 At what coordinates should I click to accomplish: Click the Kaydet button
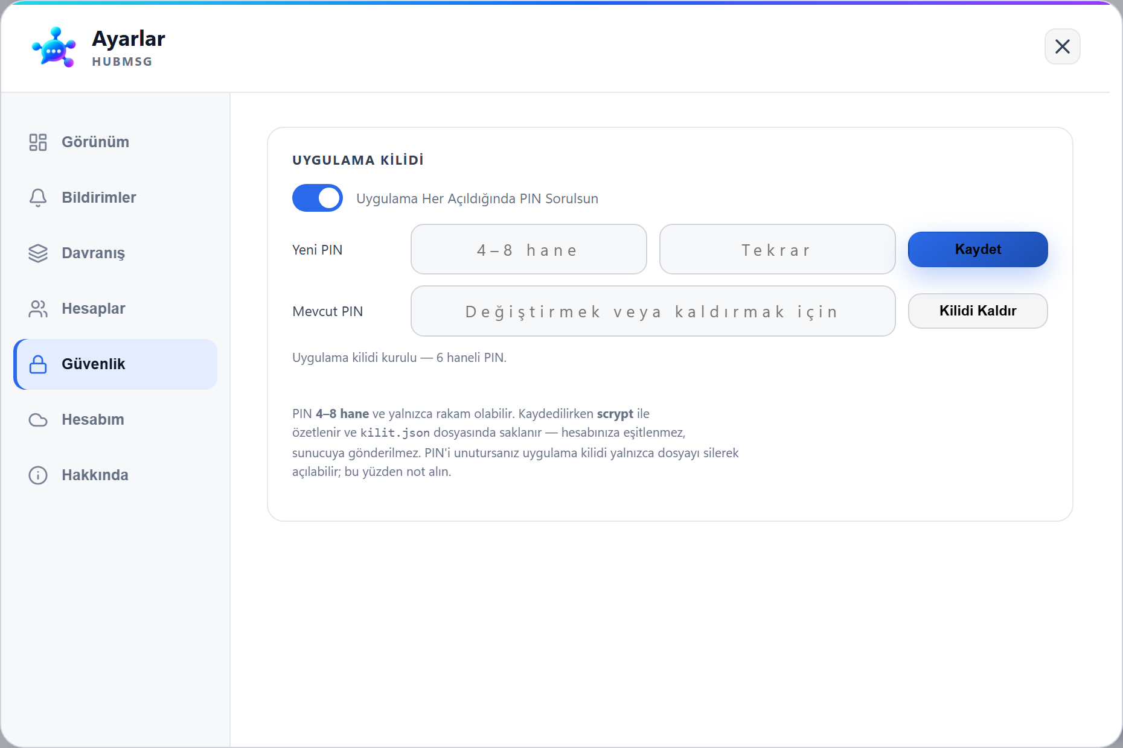978,249
